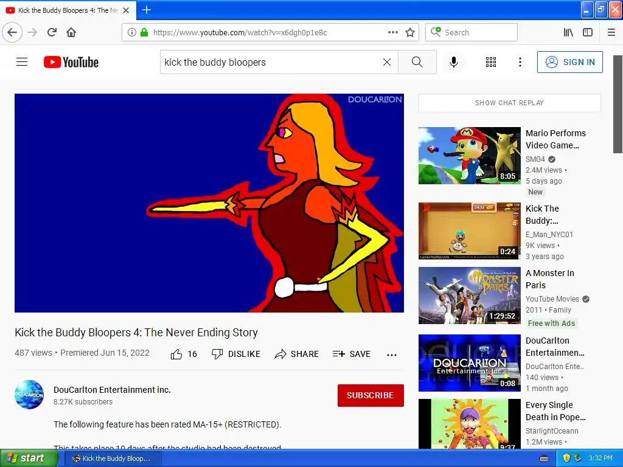Click the Firefox Search box
The width and height of the screenshot is (623, 467).
tap(472, 32)
